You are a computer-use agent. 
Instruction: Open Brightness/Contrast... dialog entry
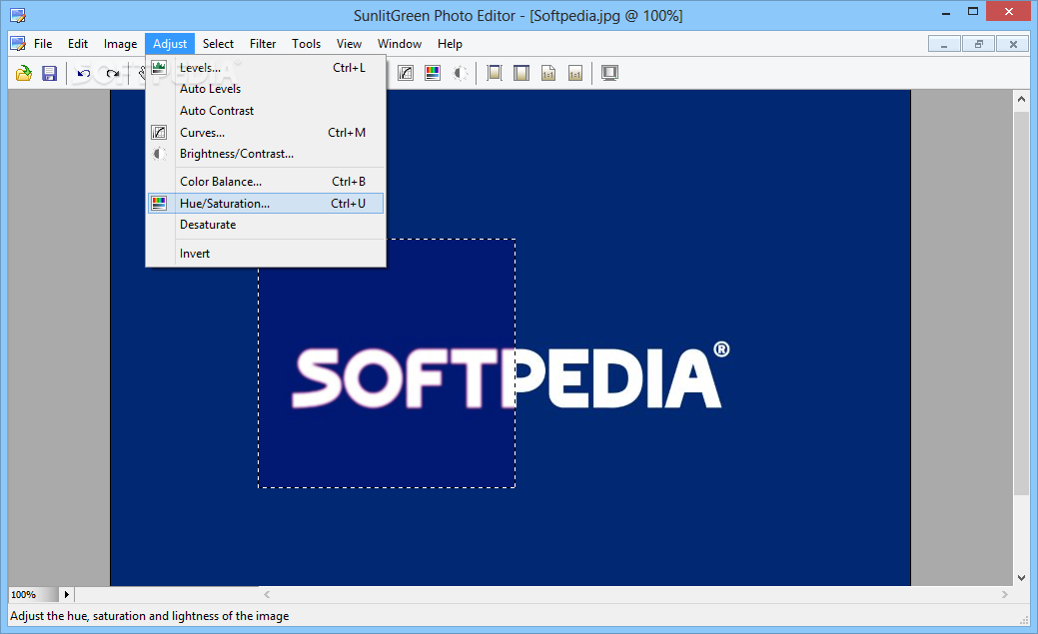(x=266, y=154)
